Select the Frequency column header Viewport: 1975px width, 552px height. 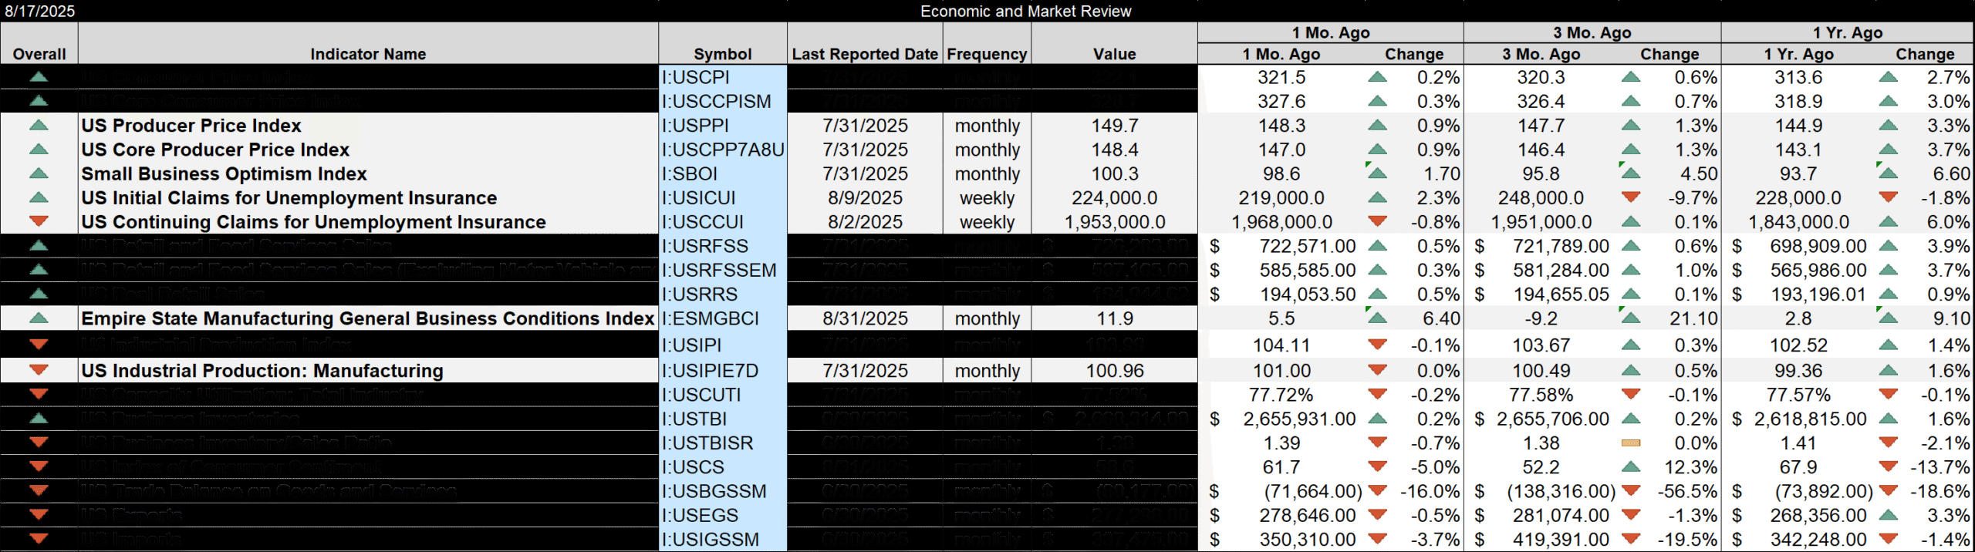pyautogui.click(x=987, y=54)
